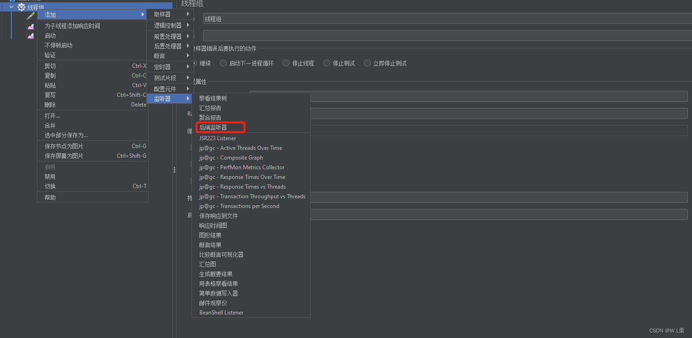Expand the 逻辑控制器 submenu
Image resolution: width=692 pixels, height=338 pixels.
[x=169, y=25]
